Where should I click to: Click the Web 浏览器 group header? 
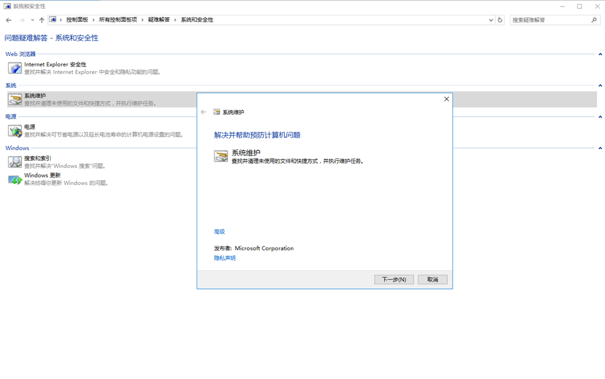(21, 54)
